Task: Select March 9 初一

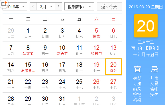Action: coord(45,50)
